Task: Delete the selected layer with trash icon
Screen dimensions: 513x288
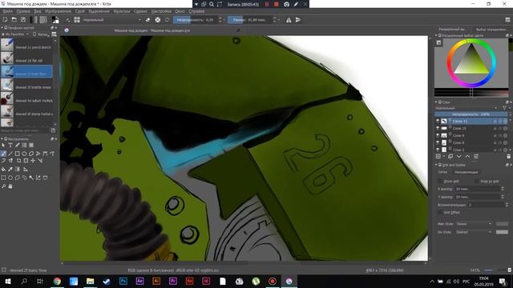Action: tap(508, 157)
